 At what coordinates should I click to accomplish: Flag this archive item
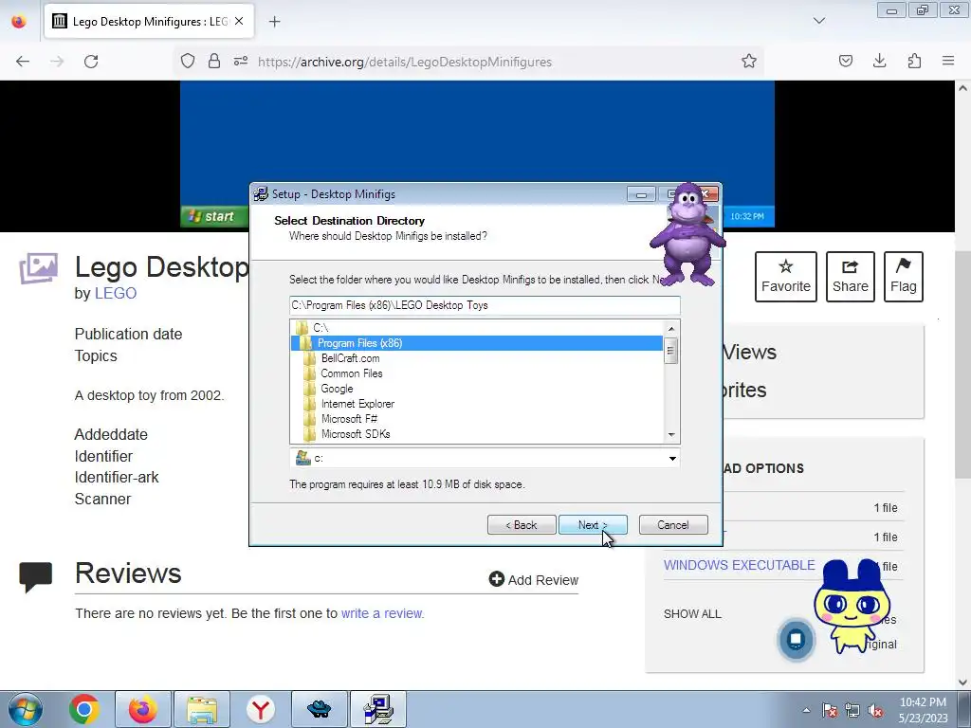point(904,277)
